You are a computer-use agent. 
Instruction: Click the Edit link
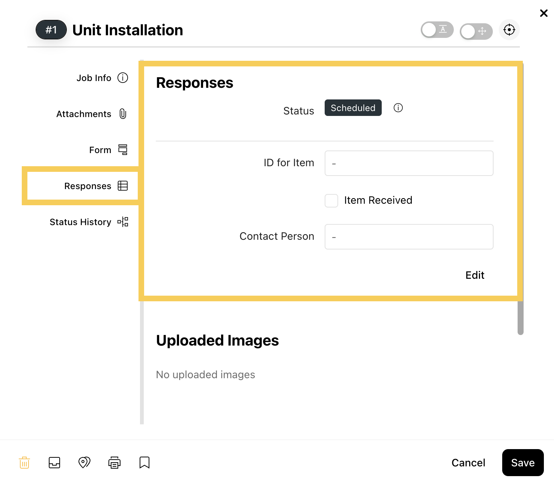[475, 275]
